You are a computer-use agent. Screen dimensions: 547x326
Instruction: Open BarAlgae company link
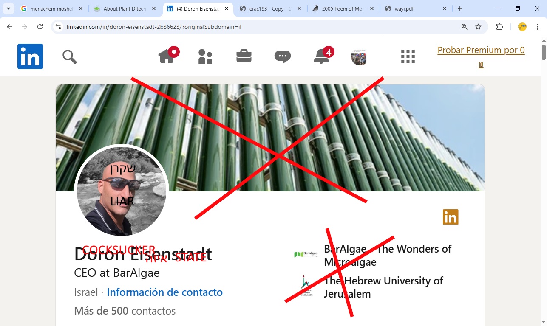point(387,255)
